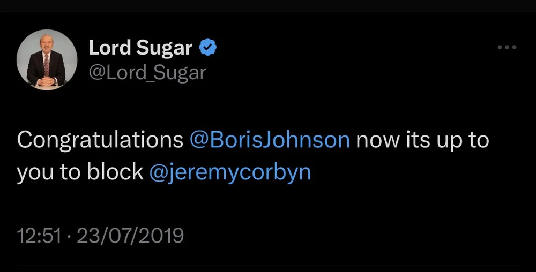Screen dimensions: 536x272
Task: Open the @Lord_Sugar handle link
Action: [147, 72]
